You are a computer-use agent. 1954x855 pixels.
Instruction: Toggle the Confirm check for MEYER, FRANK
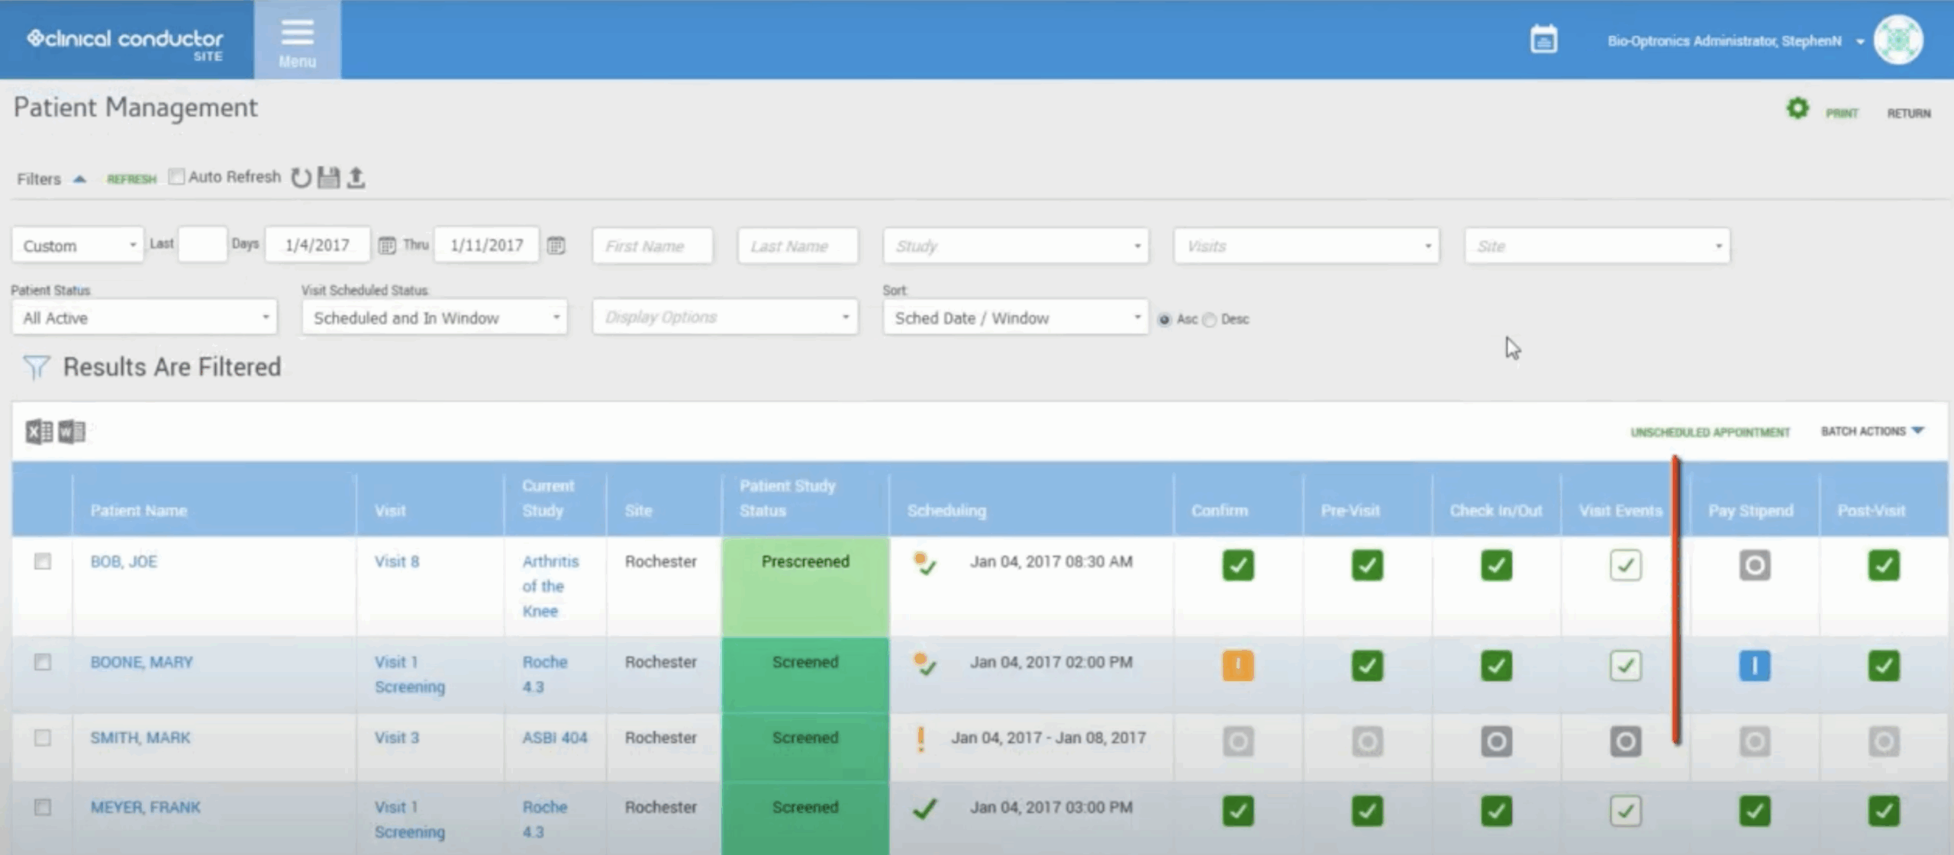[x=1236, y=811]
